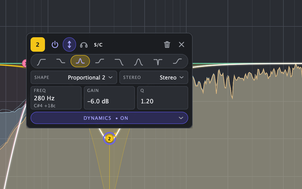This screenshot has width=302, height=189.
Task: Delete band 2 with trash icon
Action: (x=167, y=44)
